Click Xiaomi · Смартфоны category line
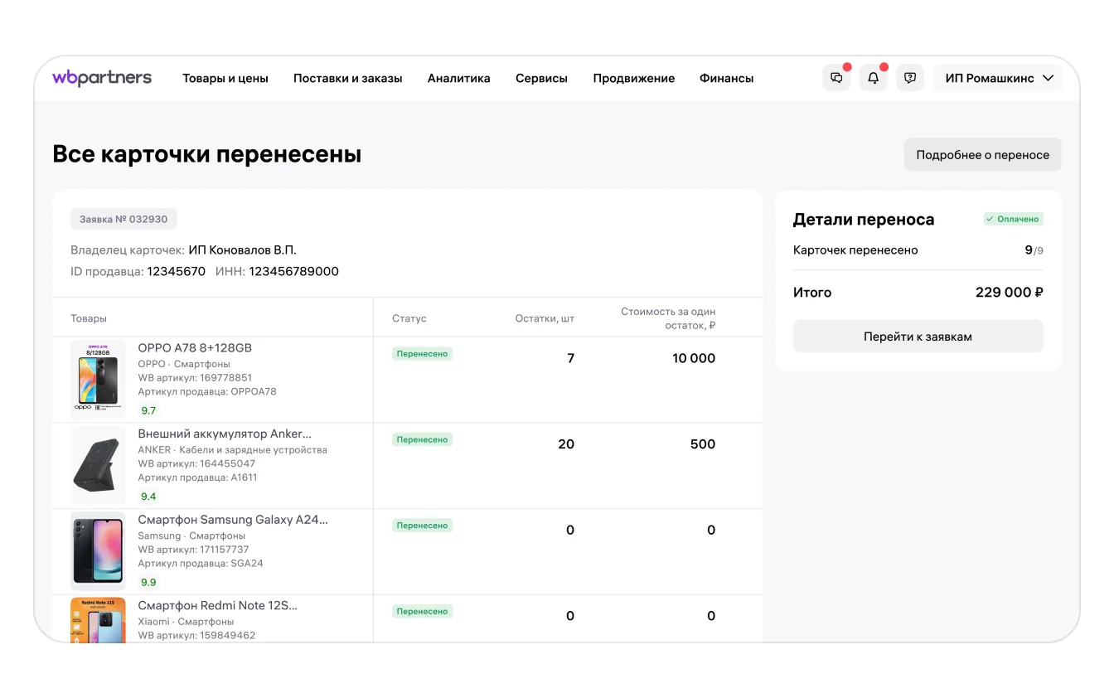The image size is (1114, 698). tap(186, 622)
